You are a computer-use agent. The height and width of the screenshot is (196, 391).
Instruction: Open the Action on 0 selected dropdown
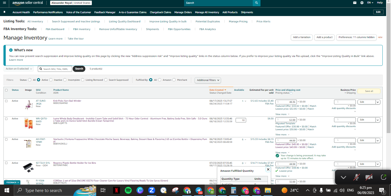(19, 69)
